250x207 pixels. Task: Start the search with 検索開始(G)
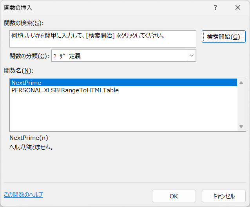pyautogui.click(x=223, y=37)
